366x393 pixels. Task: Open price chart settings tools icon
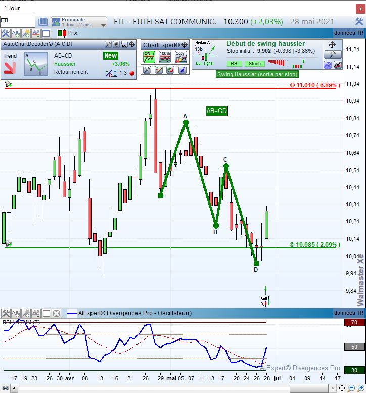pos(5,33)
